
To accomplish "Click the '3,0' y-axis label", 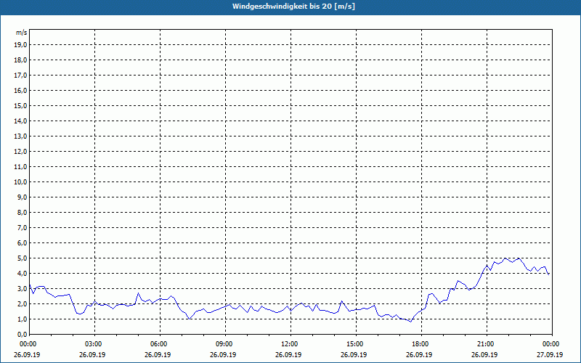I will pyautogui.click(x=22, y=288).
